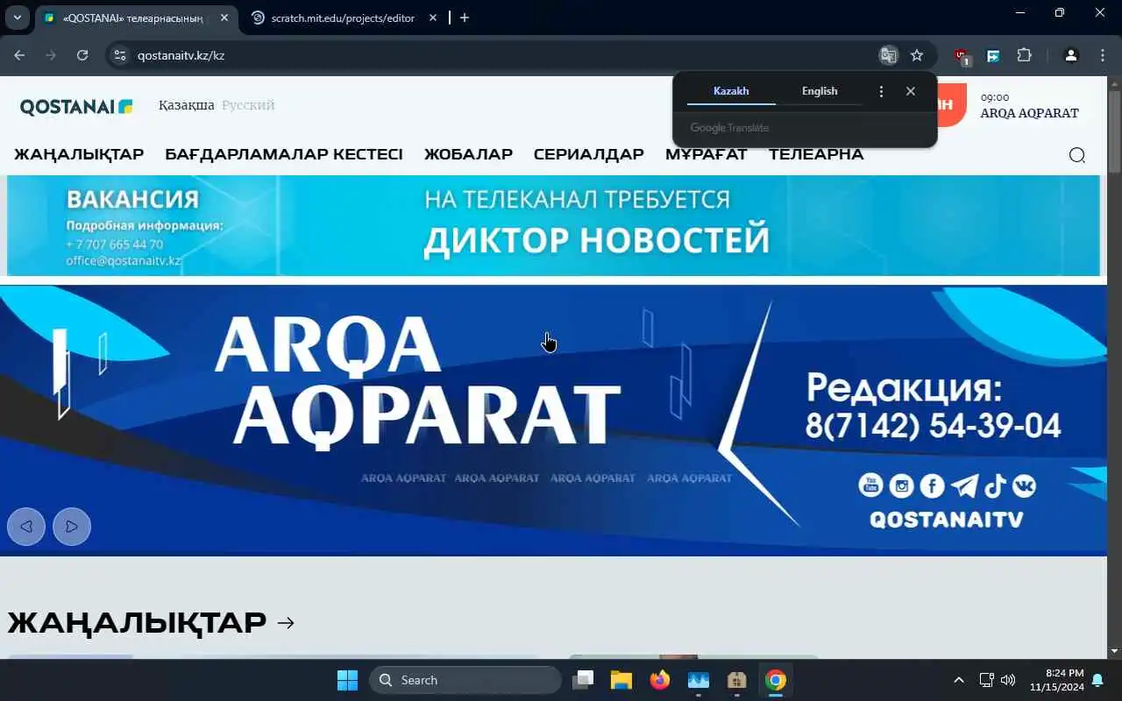Click the next slide arrow button
The image size is (1122, 701).
pyautogui.click(x=72, y=527)
